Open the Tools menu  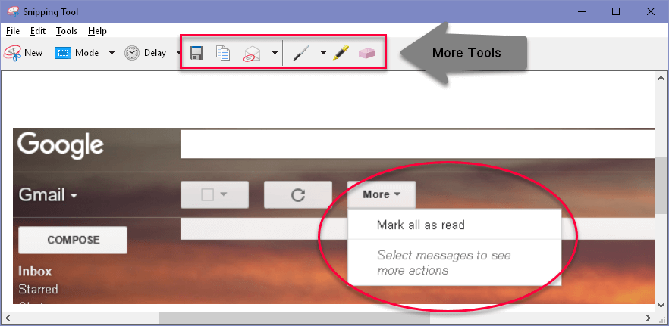click(67, 31)
